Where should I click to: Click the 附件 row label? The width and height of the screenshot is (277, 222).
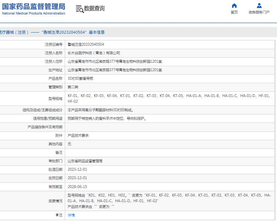[x=59, y=136]
